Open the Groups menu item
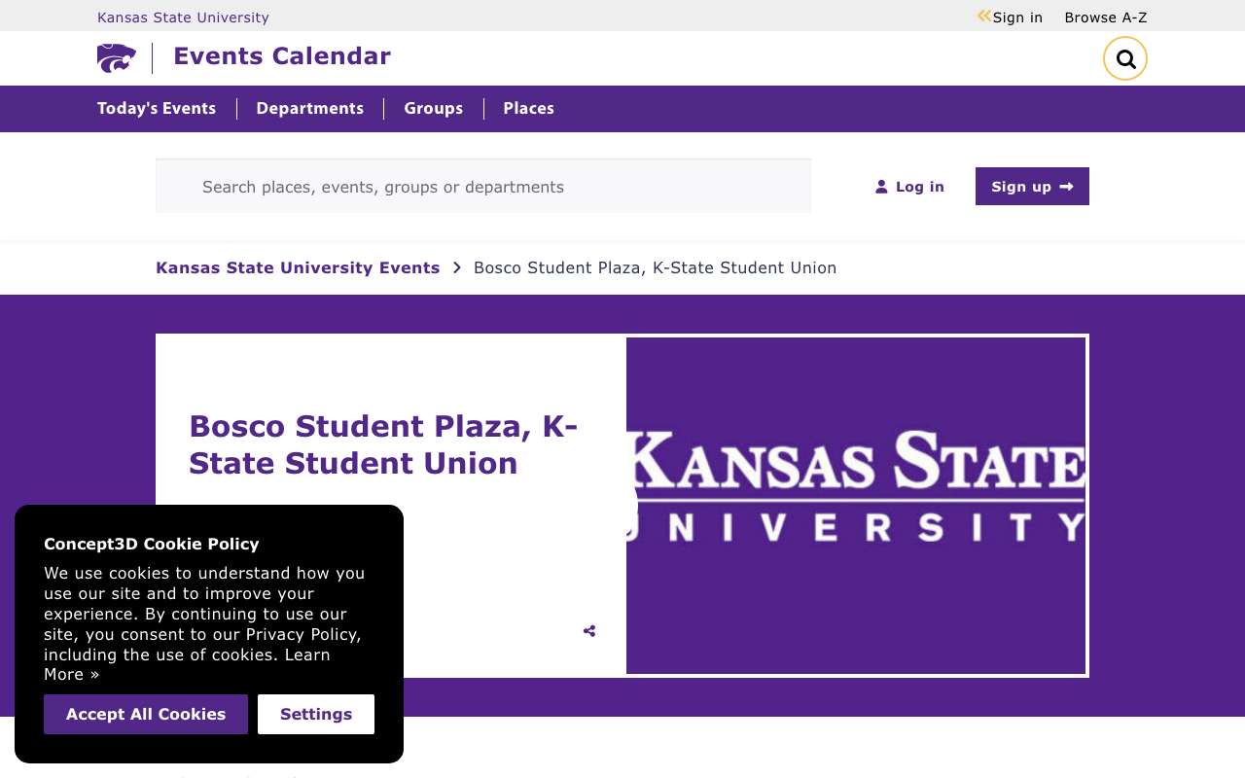Viewport: 1245px width, 778px height. pyautogui.click(x=434, y=109)
